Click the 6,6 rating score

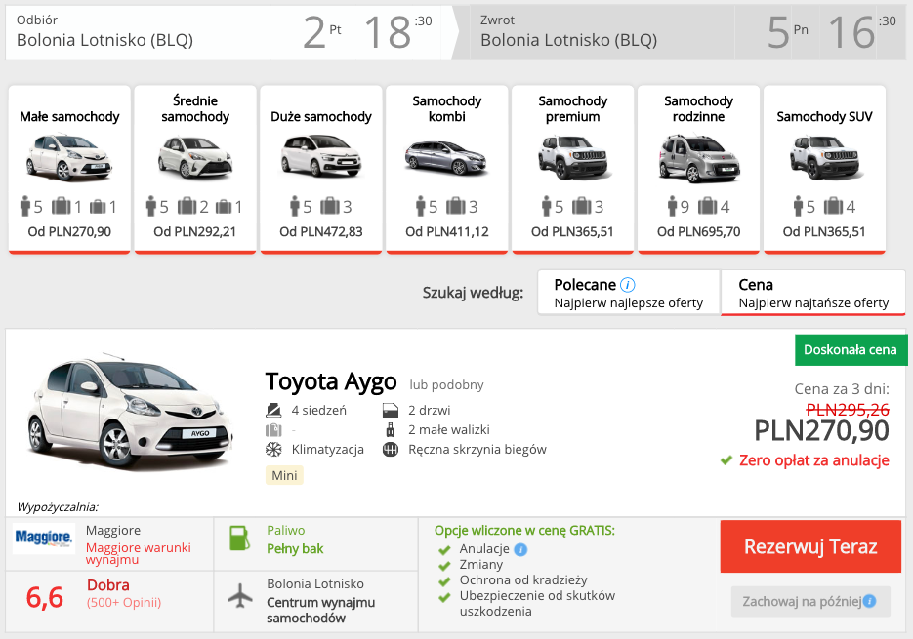(45, 598)
